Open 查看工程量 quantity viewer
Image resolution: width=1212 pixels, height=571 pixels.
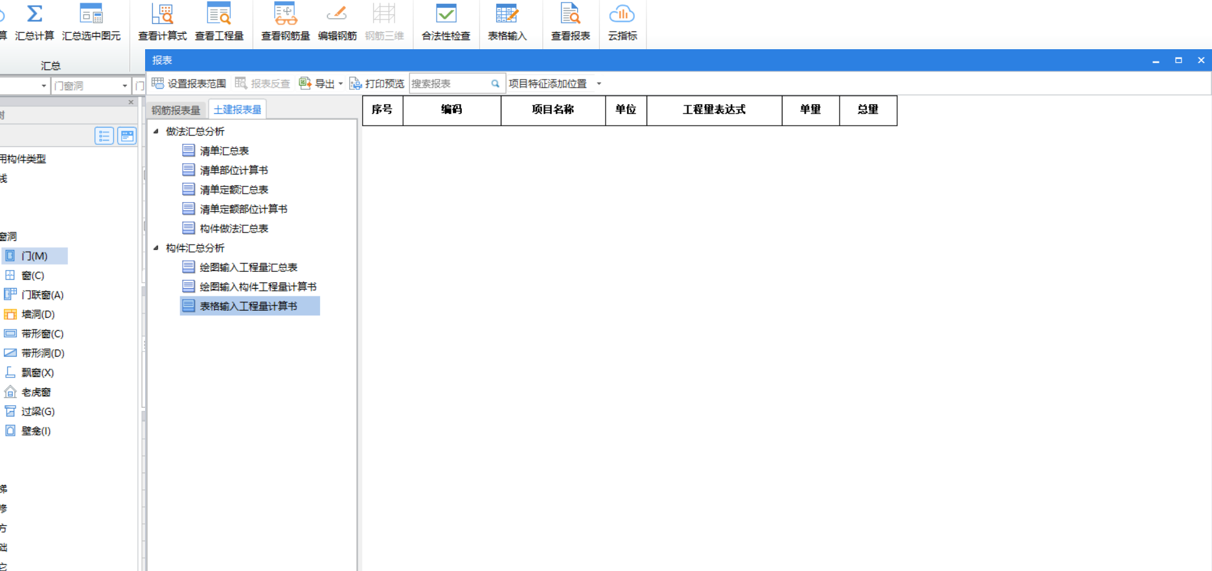pos(219,23)
